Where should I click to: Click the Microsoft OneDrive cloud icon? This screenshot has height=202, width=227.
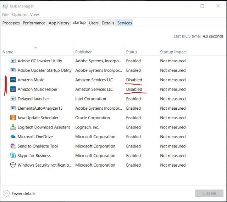[13, 137]
